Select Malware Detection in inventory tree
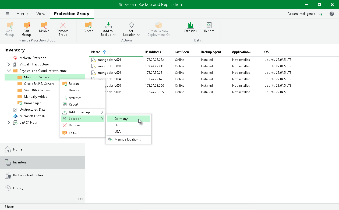The image size is (339, 210). (x=33, y=58)
